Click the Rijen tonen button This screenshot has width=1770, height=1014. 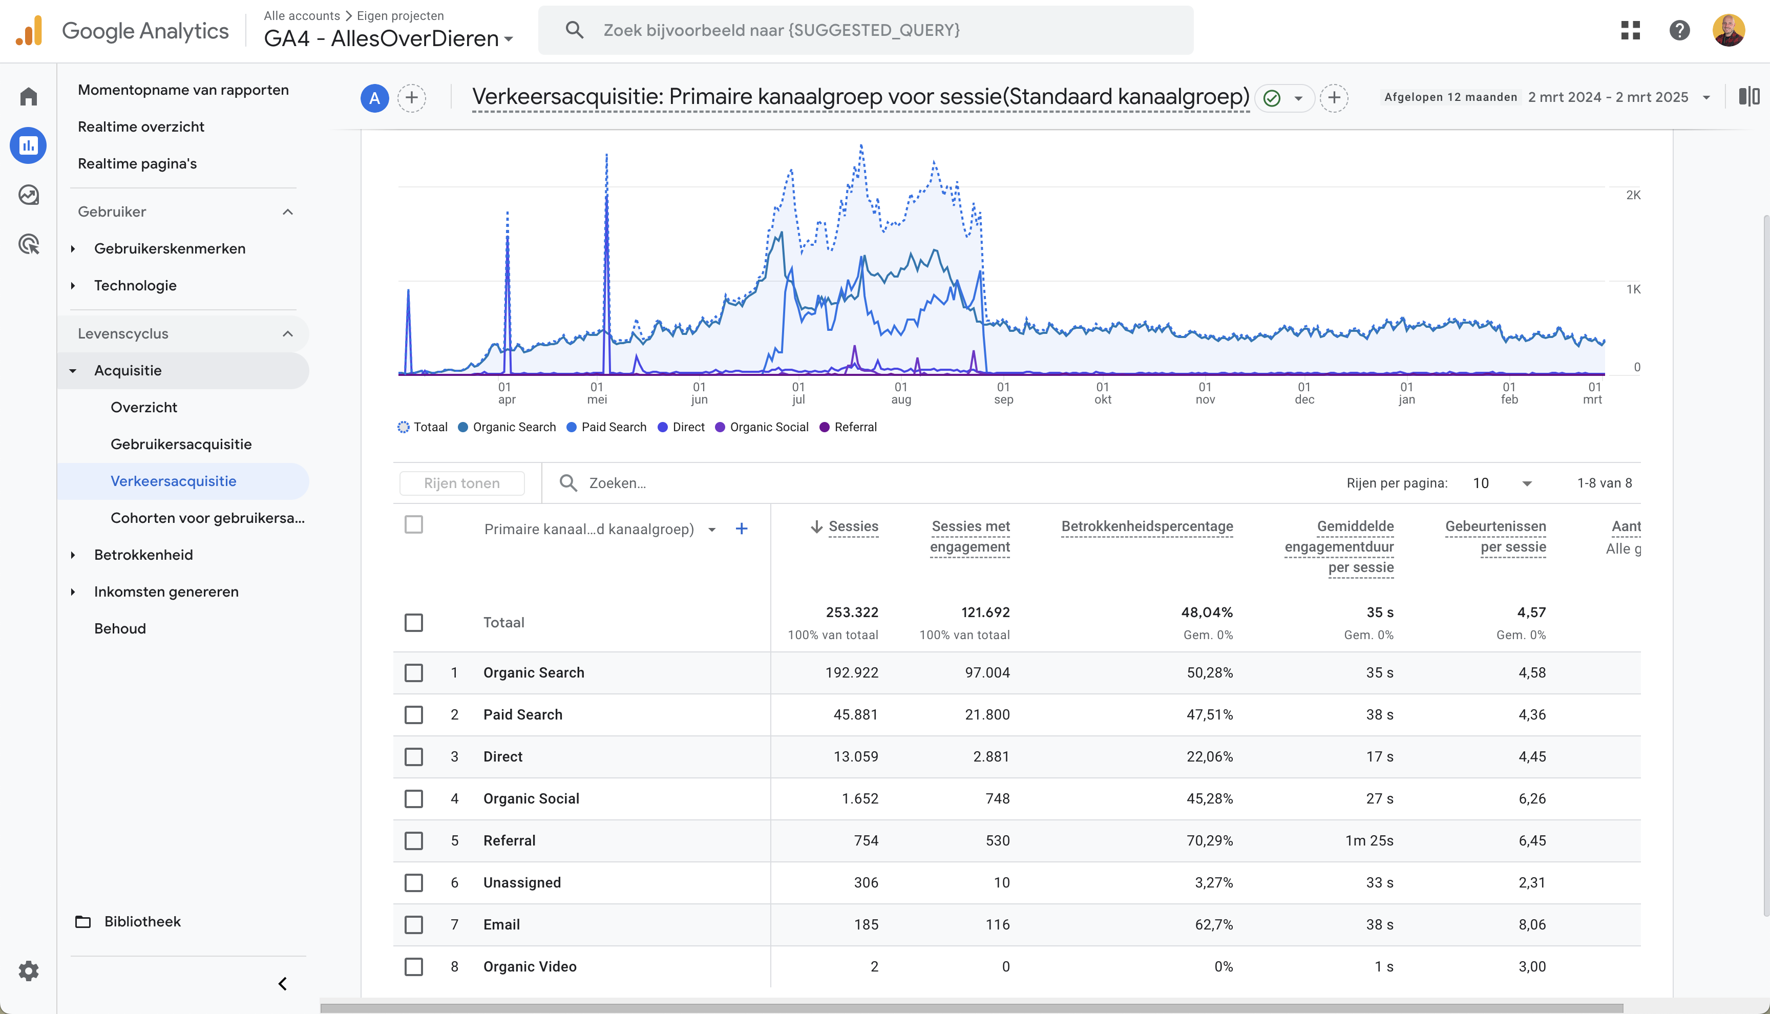click(x=461, y=483)
